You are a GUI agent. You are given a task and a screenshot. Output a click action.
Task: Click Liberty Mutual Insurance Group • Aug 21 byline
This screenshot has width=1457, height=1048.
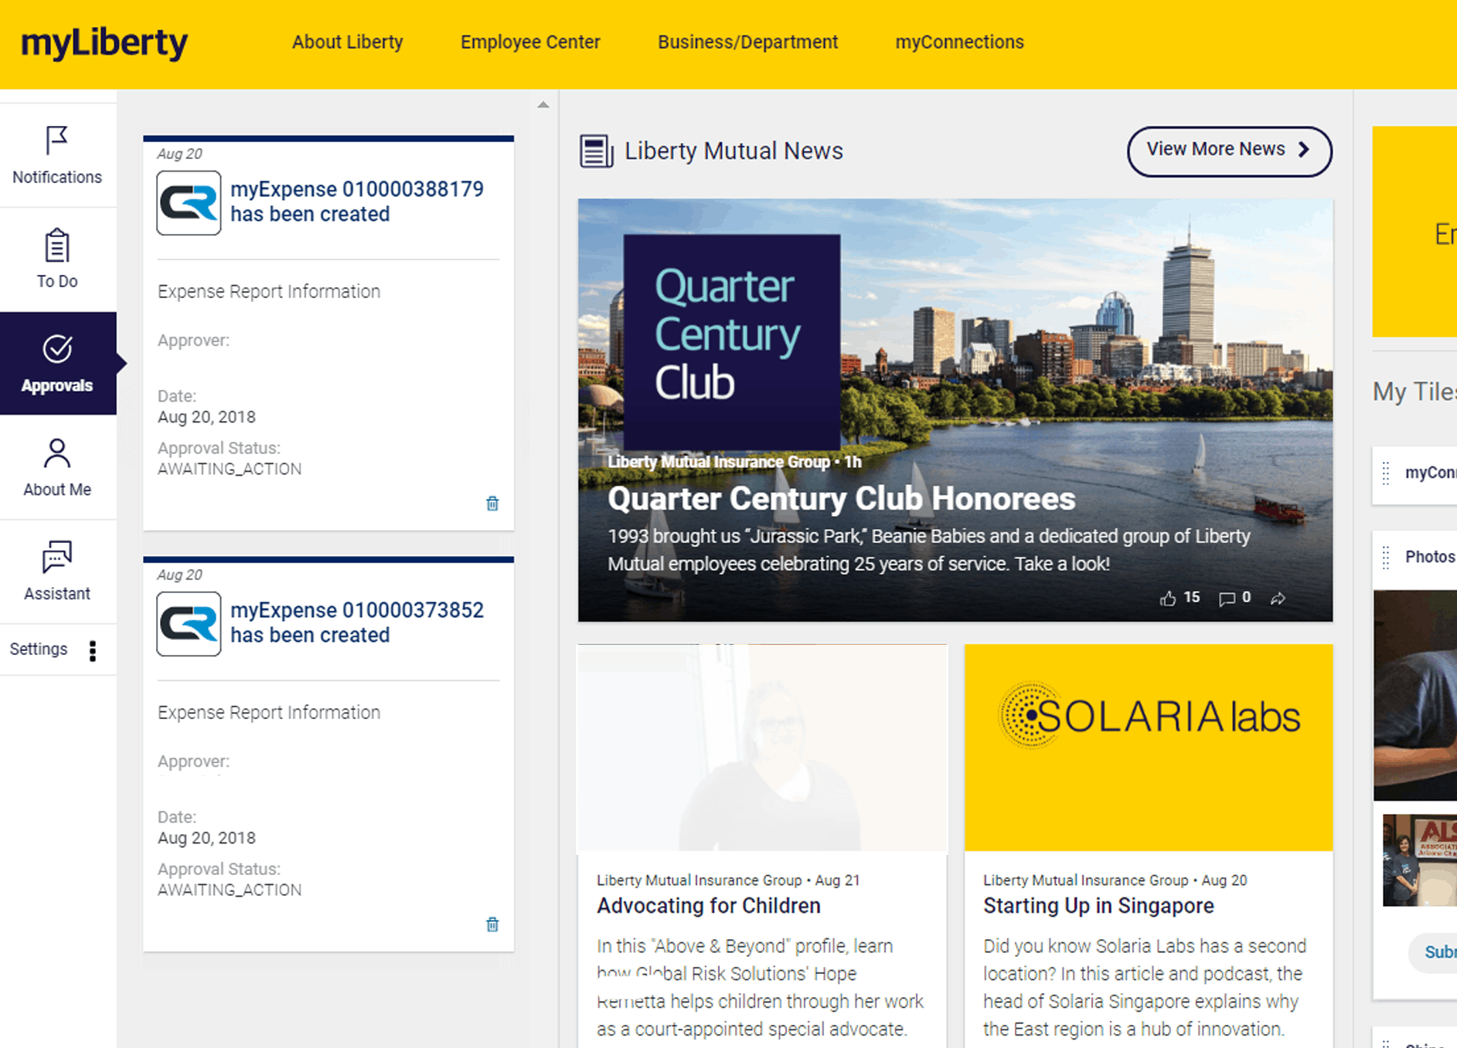[x=728, y=880]
